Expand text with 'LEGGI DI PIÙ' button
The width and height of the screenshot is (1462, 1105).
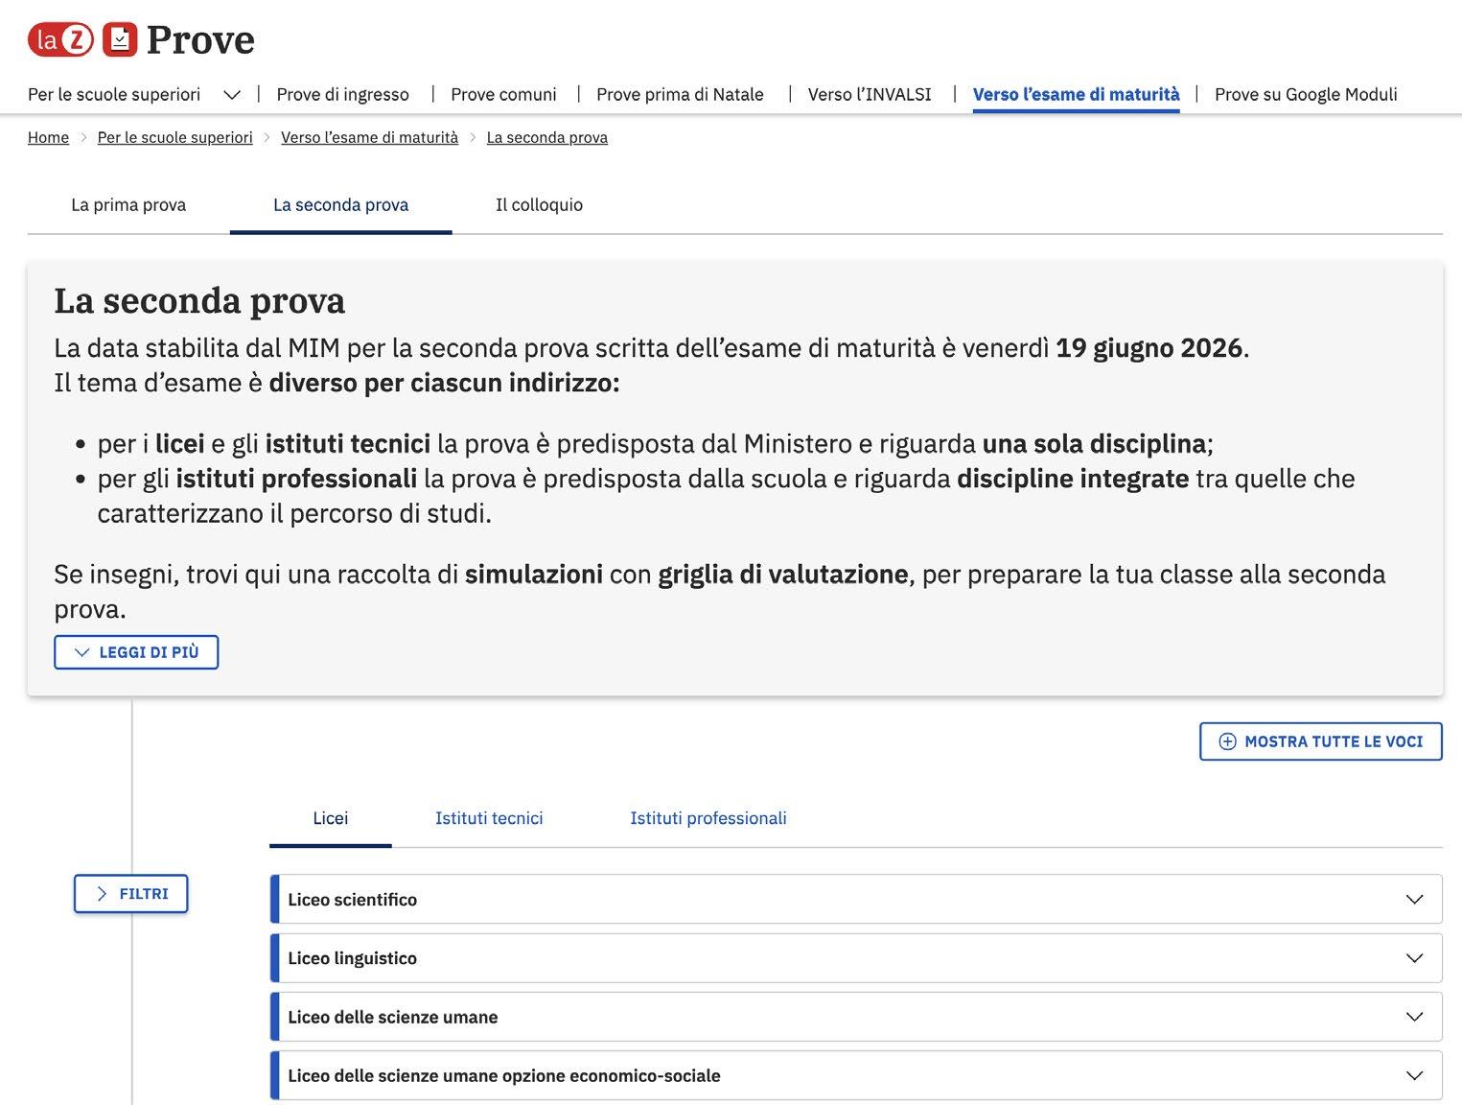[136, 652]
